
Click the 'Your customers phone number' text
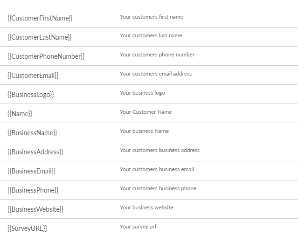pos(157,55)
